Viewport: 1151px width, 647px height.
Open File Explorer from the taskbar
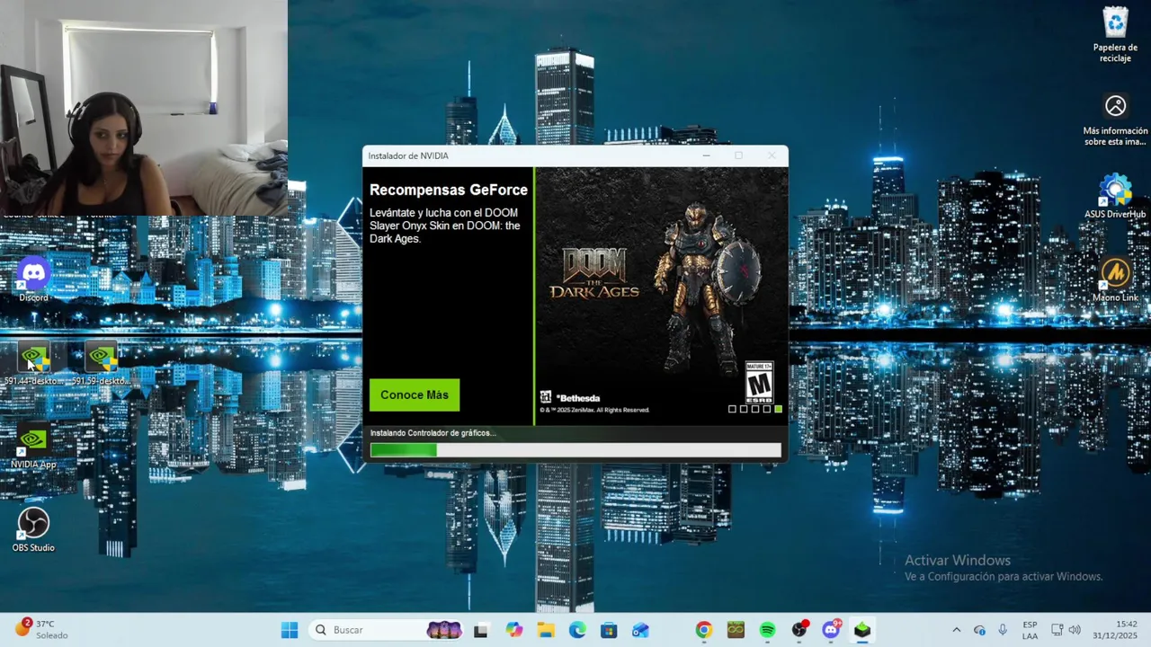click(x=546, y=630)
